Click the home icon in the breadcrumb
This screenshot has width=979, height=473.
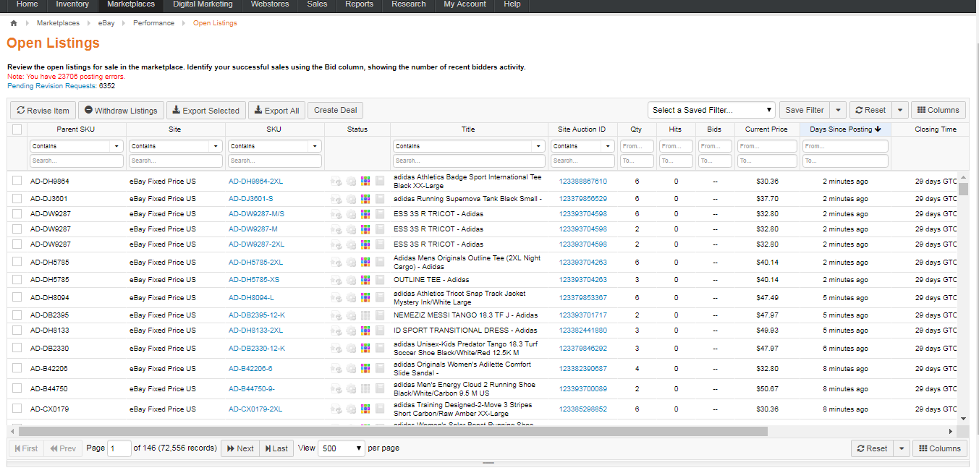pos(14,23)
